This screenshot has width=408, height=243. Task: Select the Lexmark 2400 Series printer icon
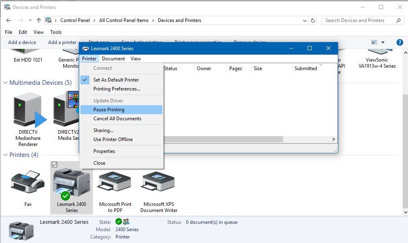pyautogui.click(x=71, y=184)
